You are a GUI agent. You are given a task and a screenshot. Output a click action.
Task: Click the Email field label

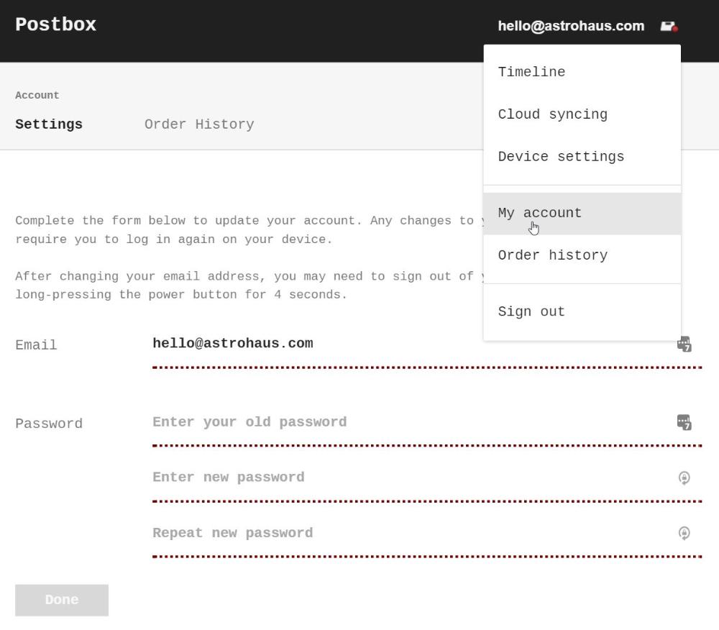36,345
